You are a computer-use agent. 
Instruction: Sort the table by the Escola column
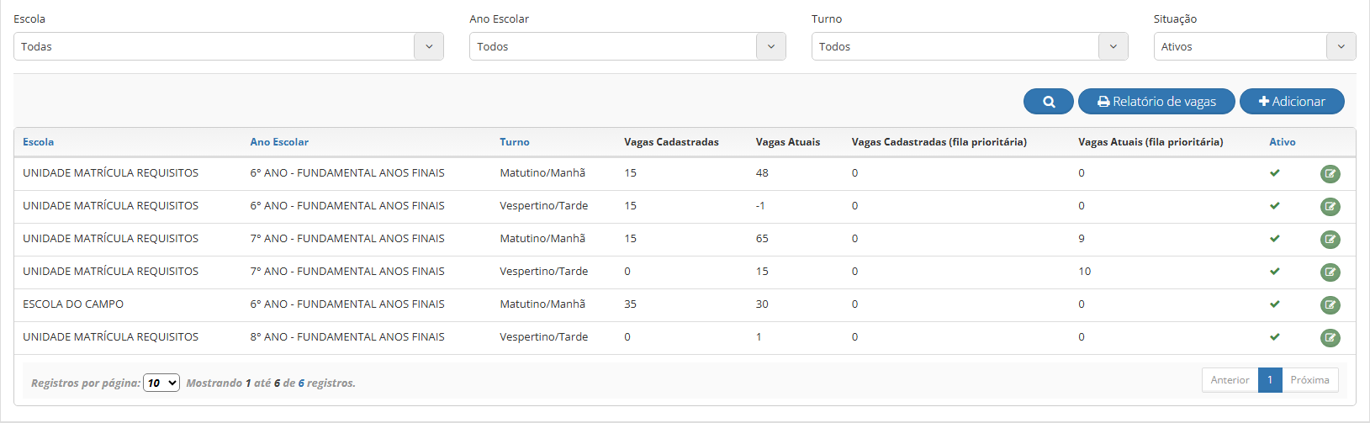pyautogui.click(x=38, y=142)
